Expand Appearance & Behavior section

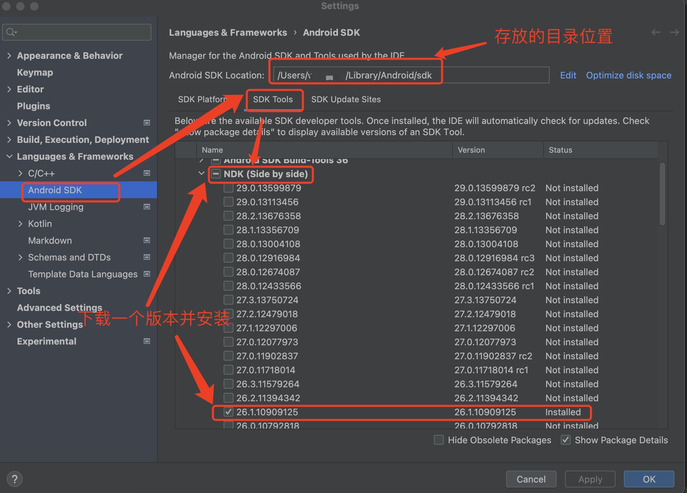pos(9,55)
